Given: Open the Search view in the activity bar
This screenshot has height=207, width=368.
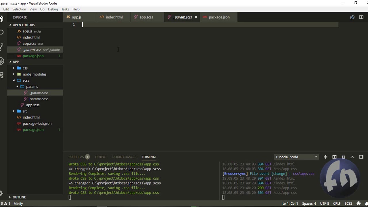Looking at the screenshot, I should [1, 32].
